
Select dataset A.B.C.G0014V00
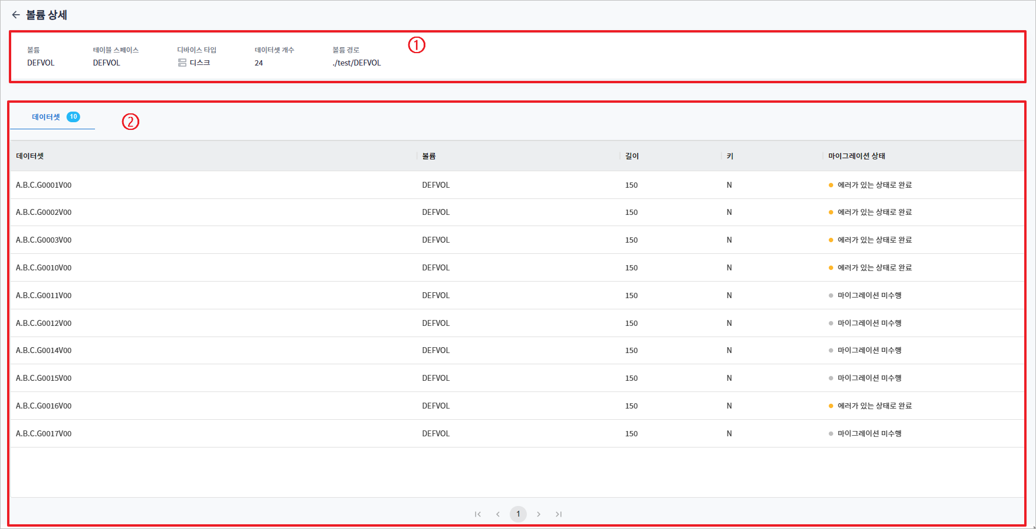click(44, 350)
